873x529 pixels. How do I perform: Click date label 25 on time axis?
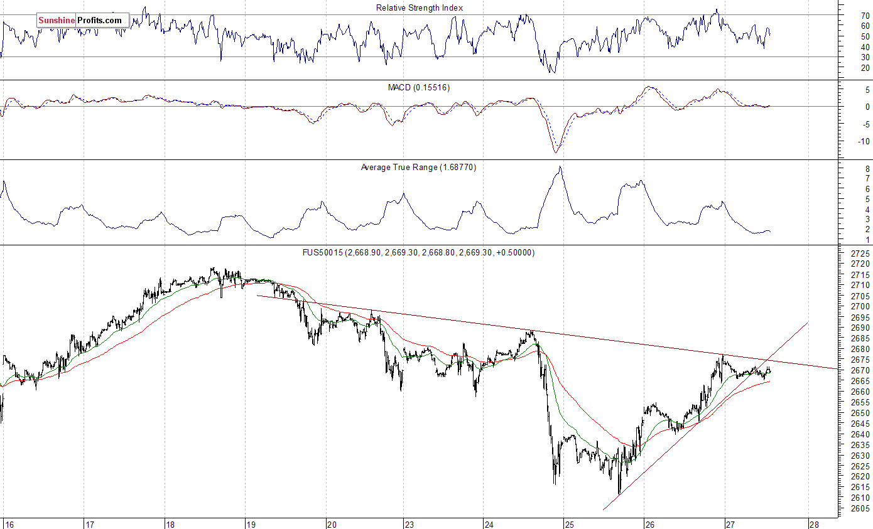click(x=569, y=524)
